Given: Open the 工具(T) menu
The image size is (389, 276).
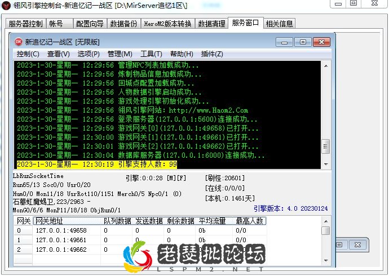Looking at the screenshot, I should 151,54.
